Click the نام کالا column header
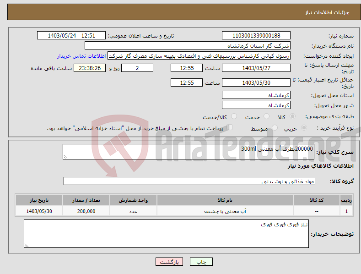Screen dimensions: 361x274 point(225,200)
